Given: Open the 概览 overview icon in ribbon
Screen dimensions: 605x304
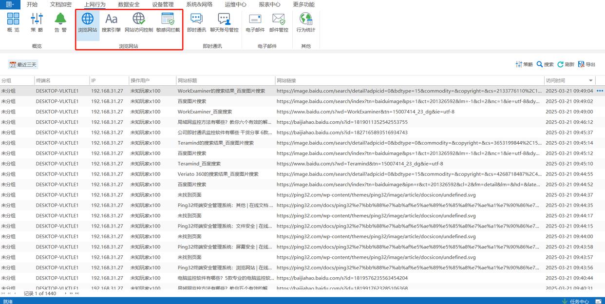Looking at the screenshot, I should coord(13,22).
